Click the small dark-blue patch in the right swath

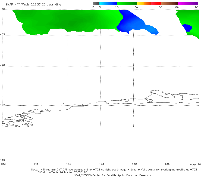pyautogui.click(x=187, y=28)
